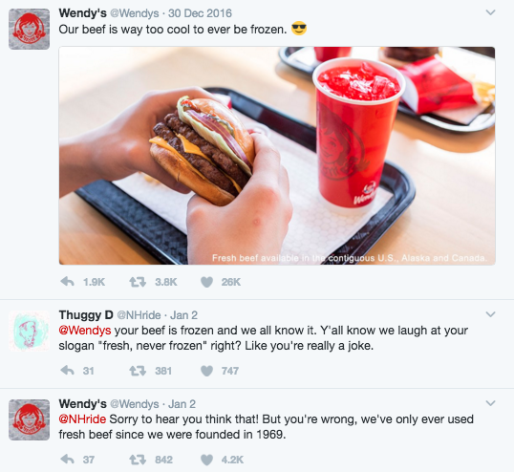This screenshot has width=514, height=472.
Task: Retweet the reply with 842 retweets
Action: coord(138,460)
